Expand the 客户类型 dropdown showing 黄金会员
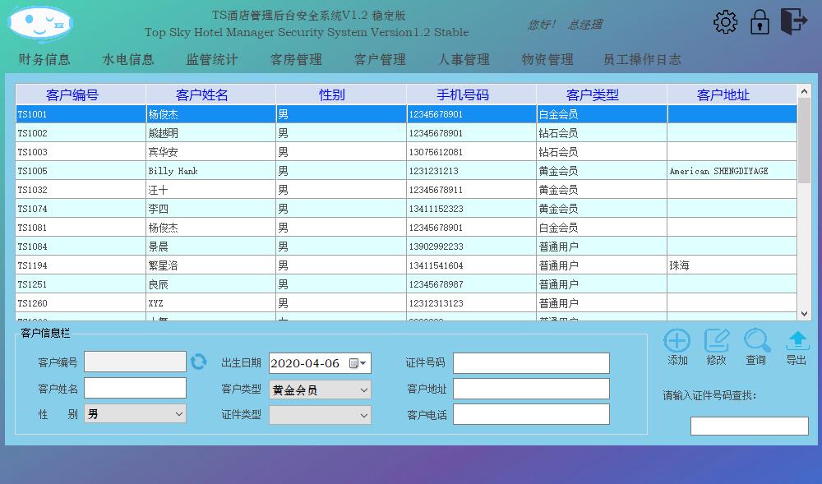The width and height of the screenshot is (822, 484). [x=363, y=390]
